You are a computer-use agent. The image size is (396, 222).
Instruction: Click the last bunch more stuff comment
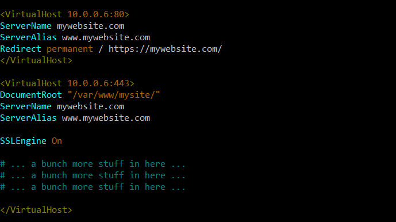click(93, 187)
